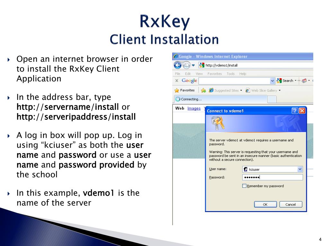Click the address bar showing http://vdemo1/install
This screenshot has width=329, height=246.
coord(255,65)
